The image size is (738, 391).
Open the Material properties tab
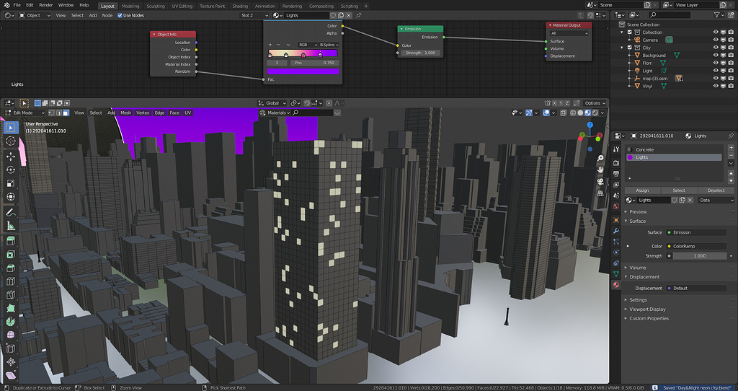click(x=616, y=285)
